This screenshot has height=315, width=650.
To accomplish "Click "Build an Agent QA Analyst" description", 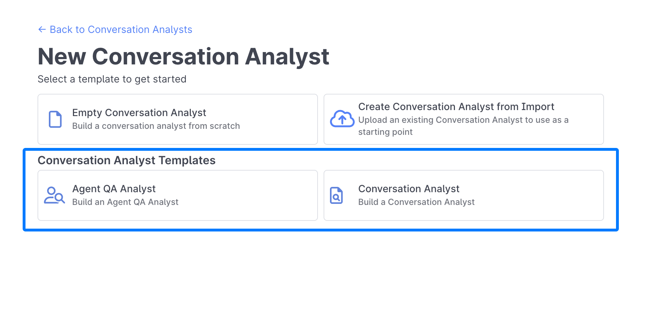I will pyautogui.click(x=125, y=202).
